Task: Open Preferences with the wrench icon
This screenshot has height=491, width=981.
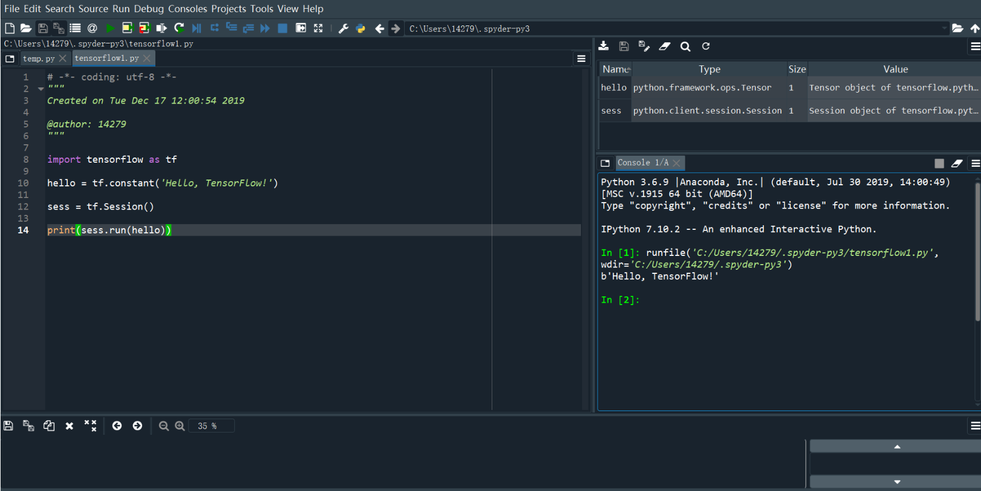Action: (x=343, y=28)
